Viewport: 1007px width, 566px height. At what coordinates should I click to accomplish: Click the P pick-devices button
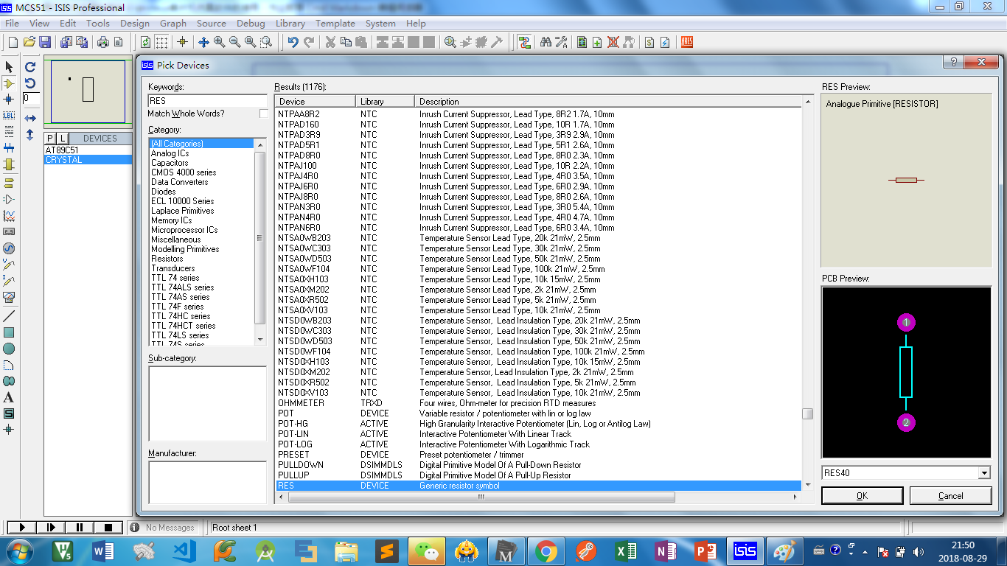(x=50, y=139)
